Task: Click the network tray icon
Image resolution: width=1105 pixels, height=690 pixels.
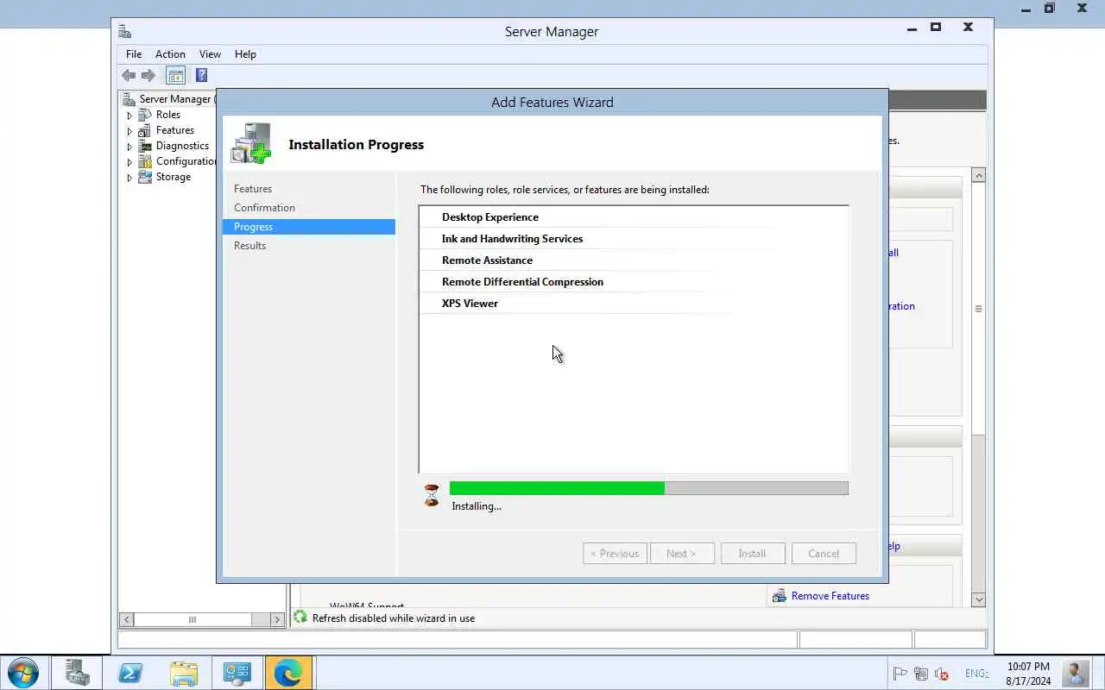Action: (x=921, y=674)
